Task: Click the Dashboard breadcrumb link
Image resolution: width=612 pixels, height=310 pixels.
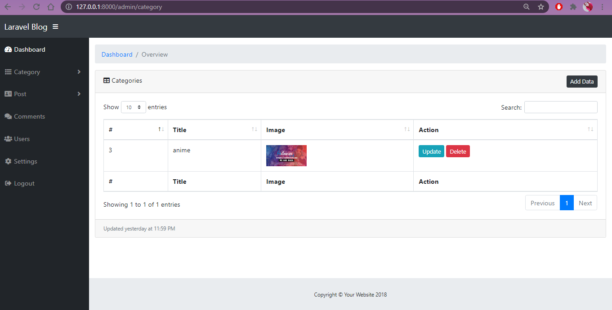Action: click(x=117, y=54)
